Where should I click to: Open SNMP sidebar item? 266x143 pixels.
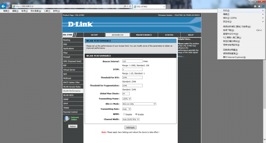[73, 99]
